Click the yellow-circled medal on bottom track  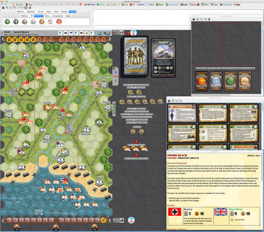104,220
